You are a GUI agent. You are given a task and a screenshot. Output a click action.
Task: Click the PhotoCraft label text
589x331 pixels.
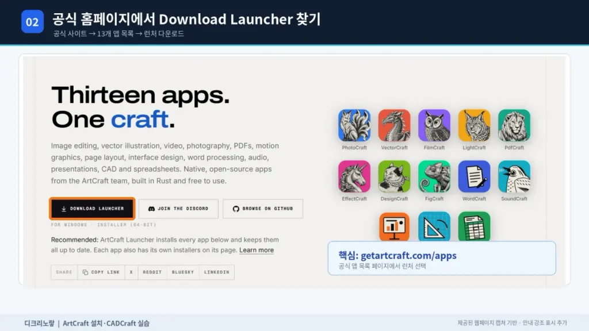click(x=354, y=148)
